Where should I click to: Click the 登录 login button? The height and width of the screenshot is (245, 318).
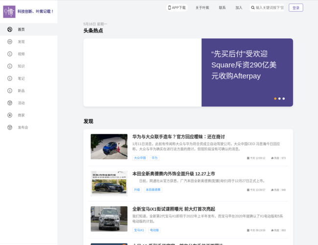pos(295,8)
